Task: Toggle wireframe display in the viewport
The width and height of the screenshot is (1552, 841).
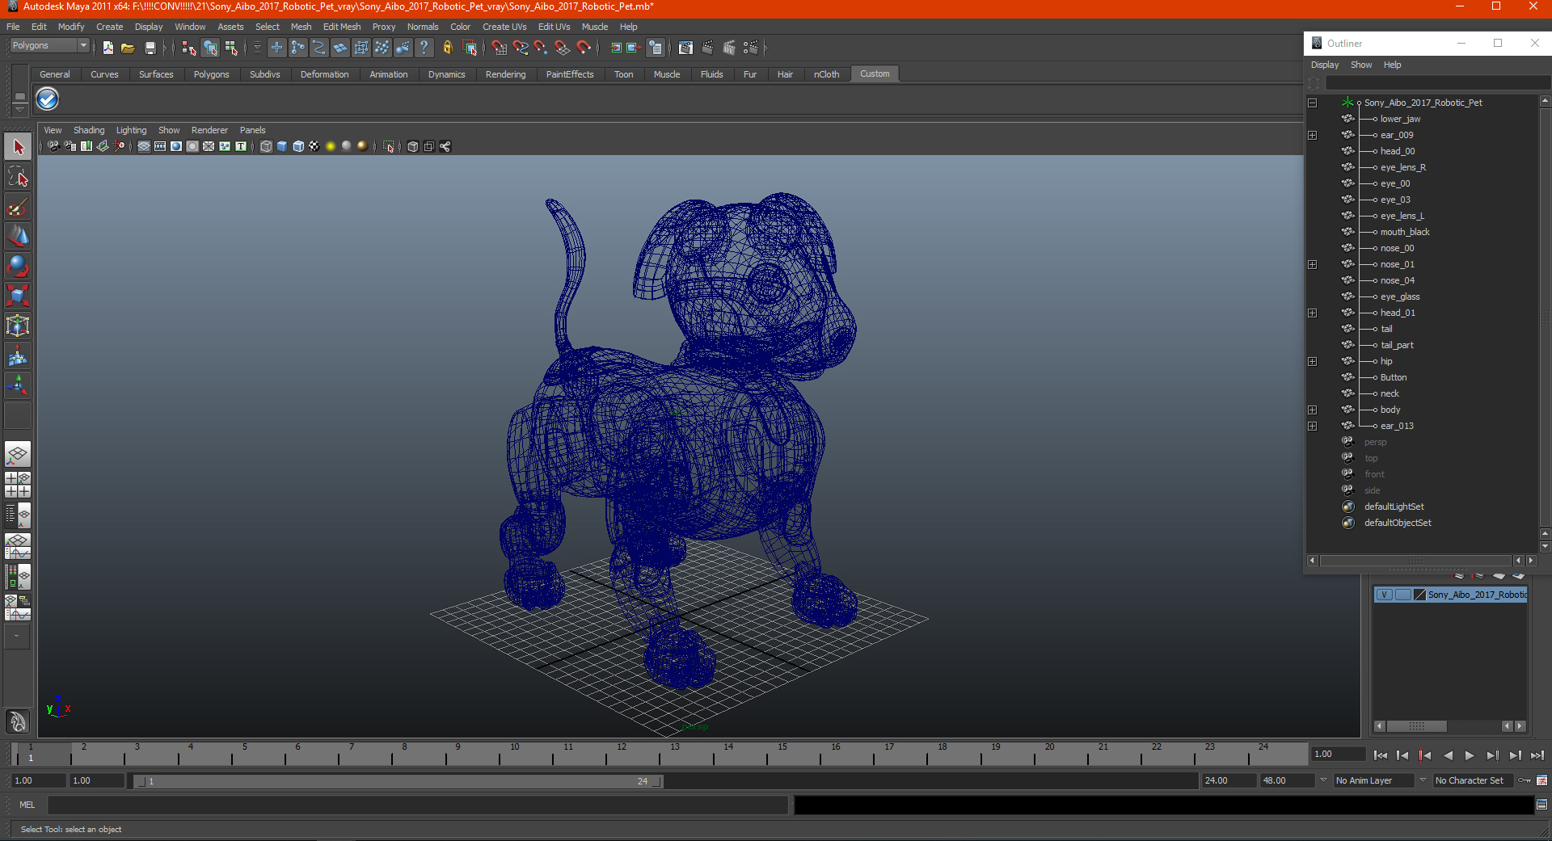Action: [x=266, y=146]
